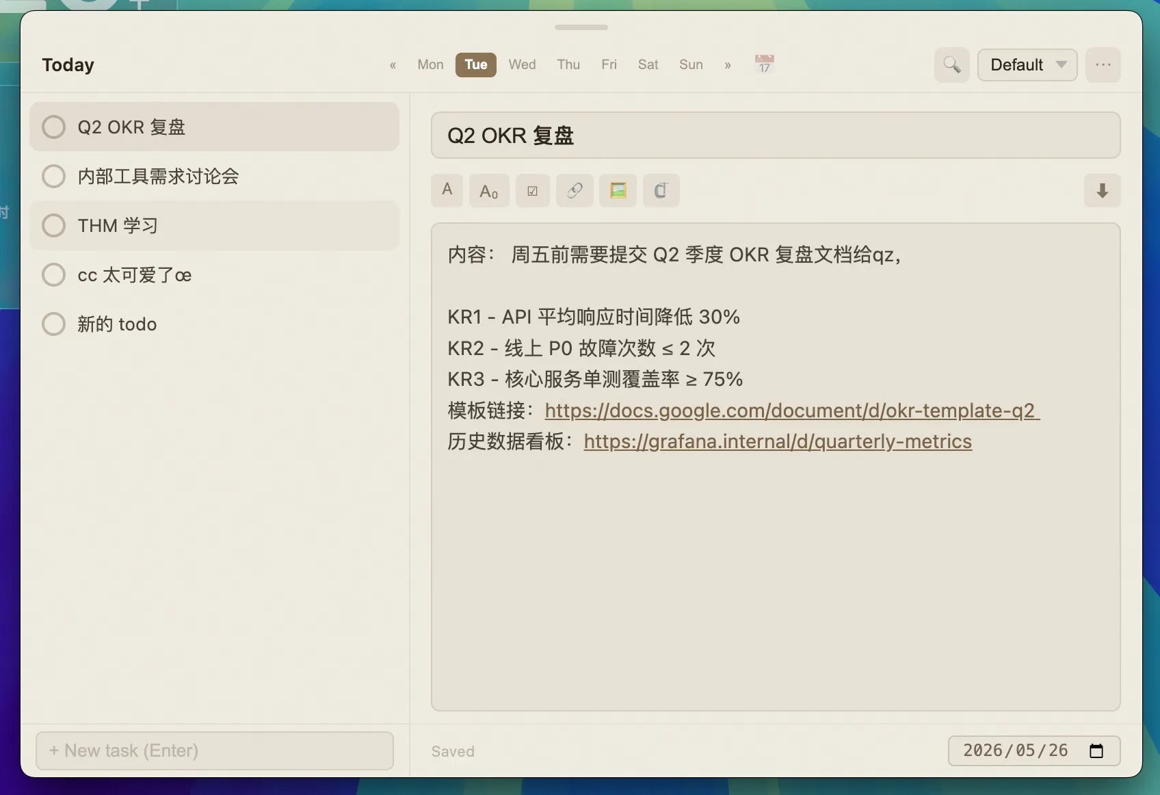Click the KR3 核心服务单测覆盖率 line
This screenshot has height=795, width=1160.
595,379
